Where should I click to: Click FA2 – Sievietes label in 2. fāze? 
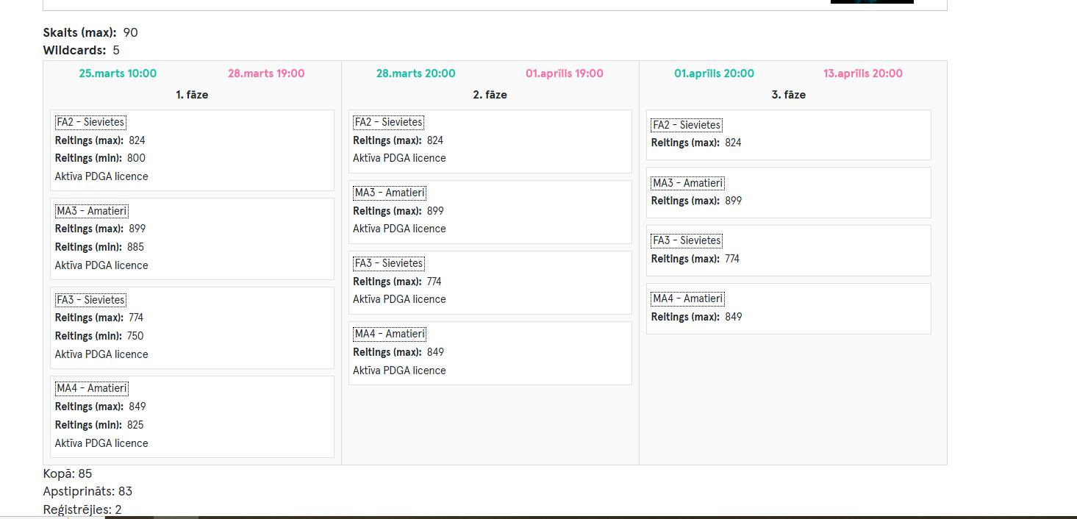click(388, 122)
